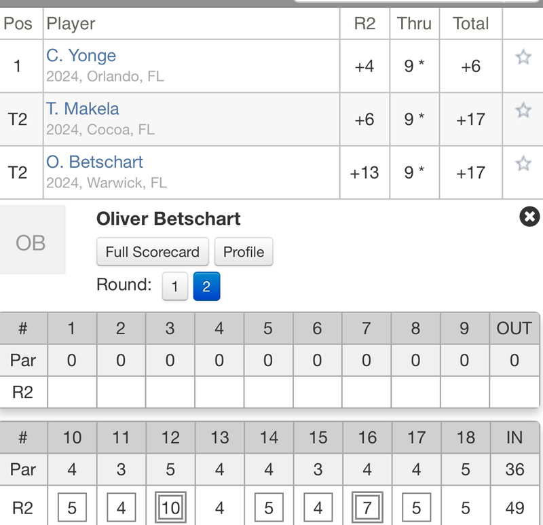The height and width of the screenshot is (525, 543).
Task: Open C. Yonge player link
Action: click(81, 56)
